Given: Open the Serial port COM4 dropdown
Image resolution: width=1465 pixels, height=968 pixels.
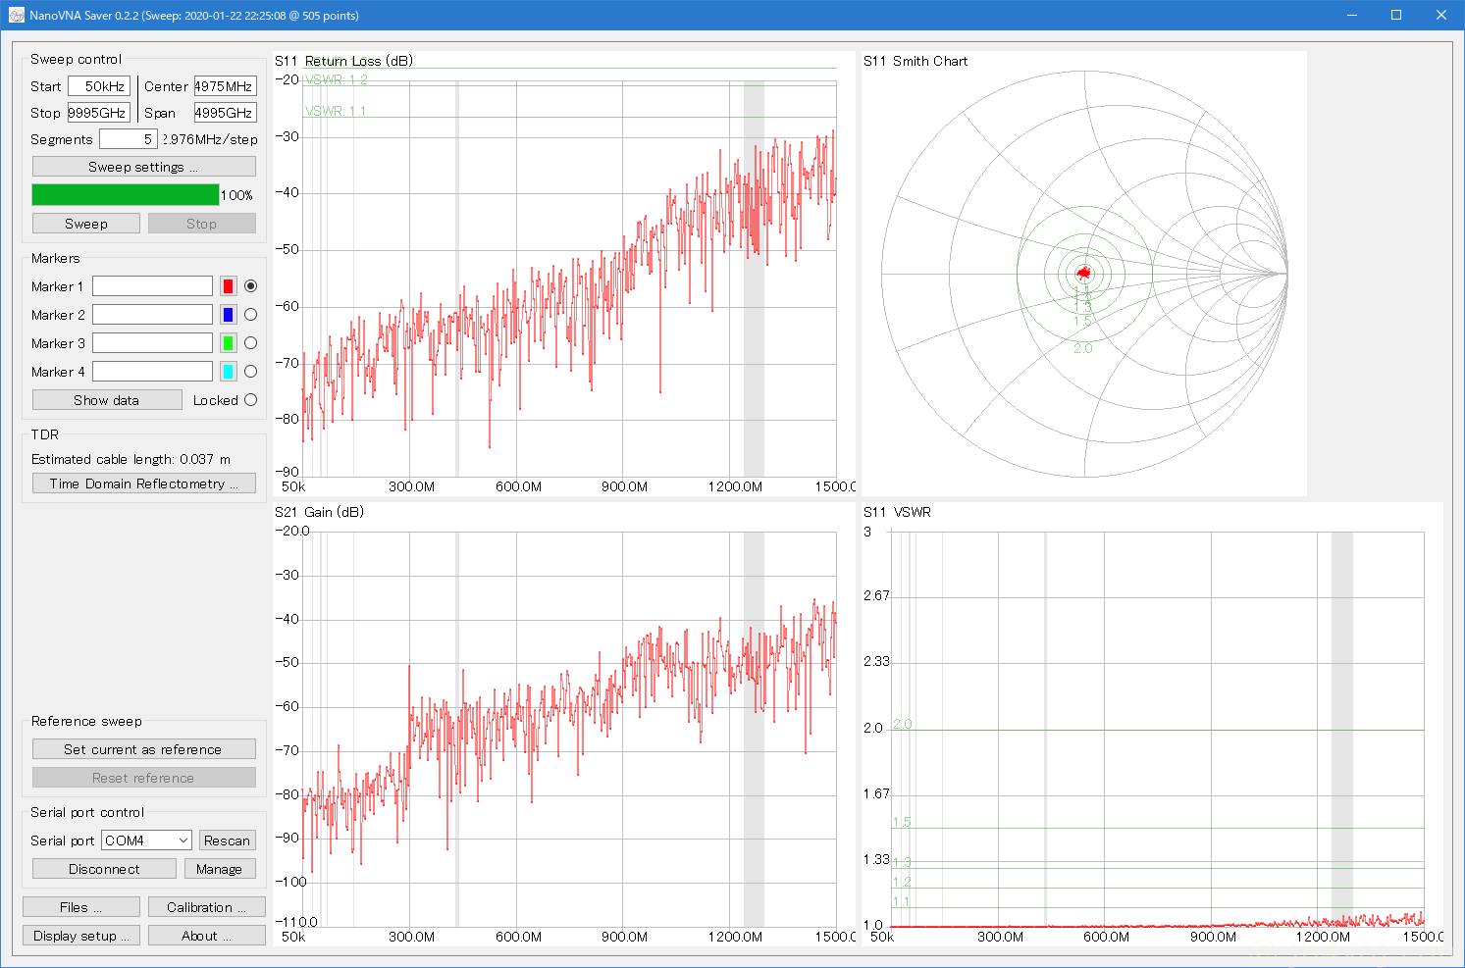Looking at the screenshot, I should (147, 841).
